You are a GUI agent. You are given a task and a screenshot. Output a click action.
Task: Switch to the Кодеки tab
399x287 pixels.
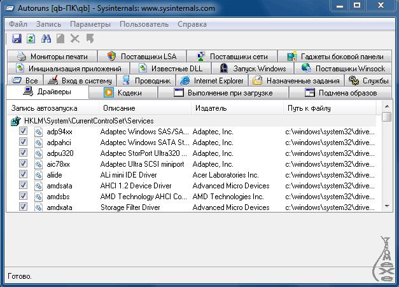[123, 93]
